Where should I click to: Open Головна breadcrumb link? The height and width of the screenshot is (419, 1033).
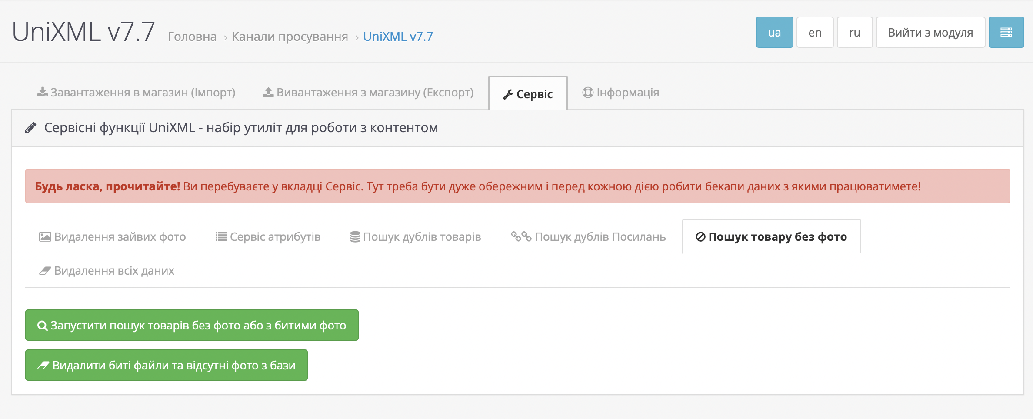192,37
